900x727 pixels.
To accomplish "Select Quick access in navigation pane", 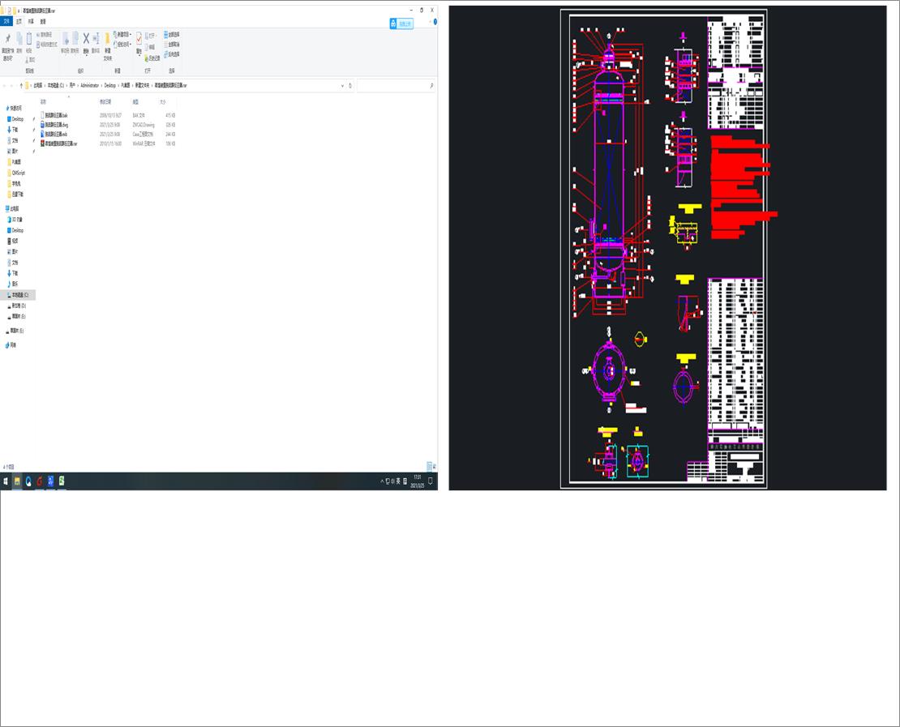I will click(14, 108).
